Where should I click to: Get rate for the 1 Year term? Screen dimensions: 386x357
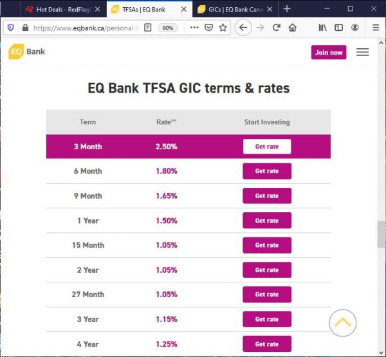(x=267, y=221)
